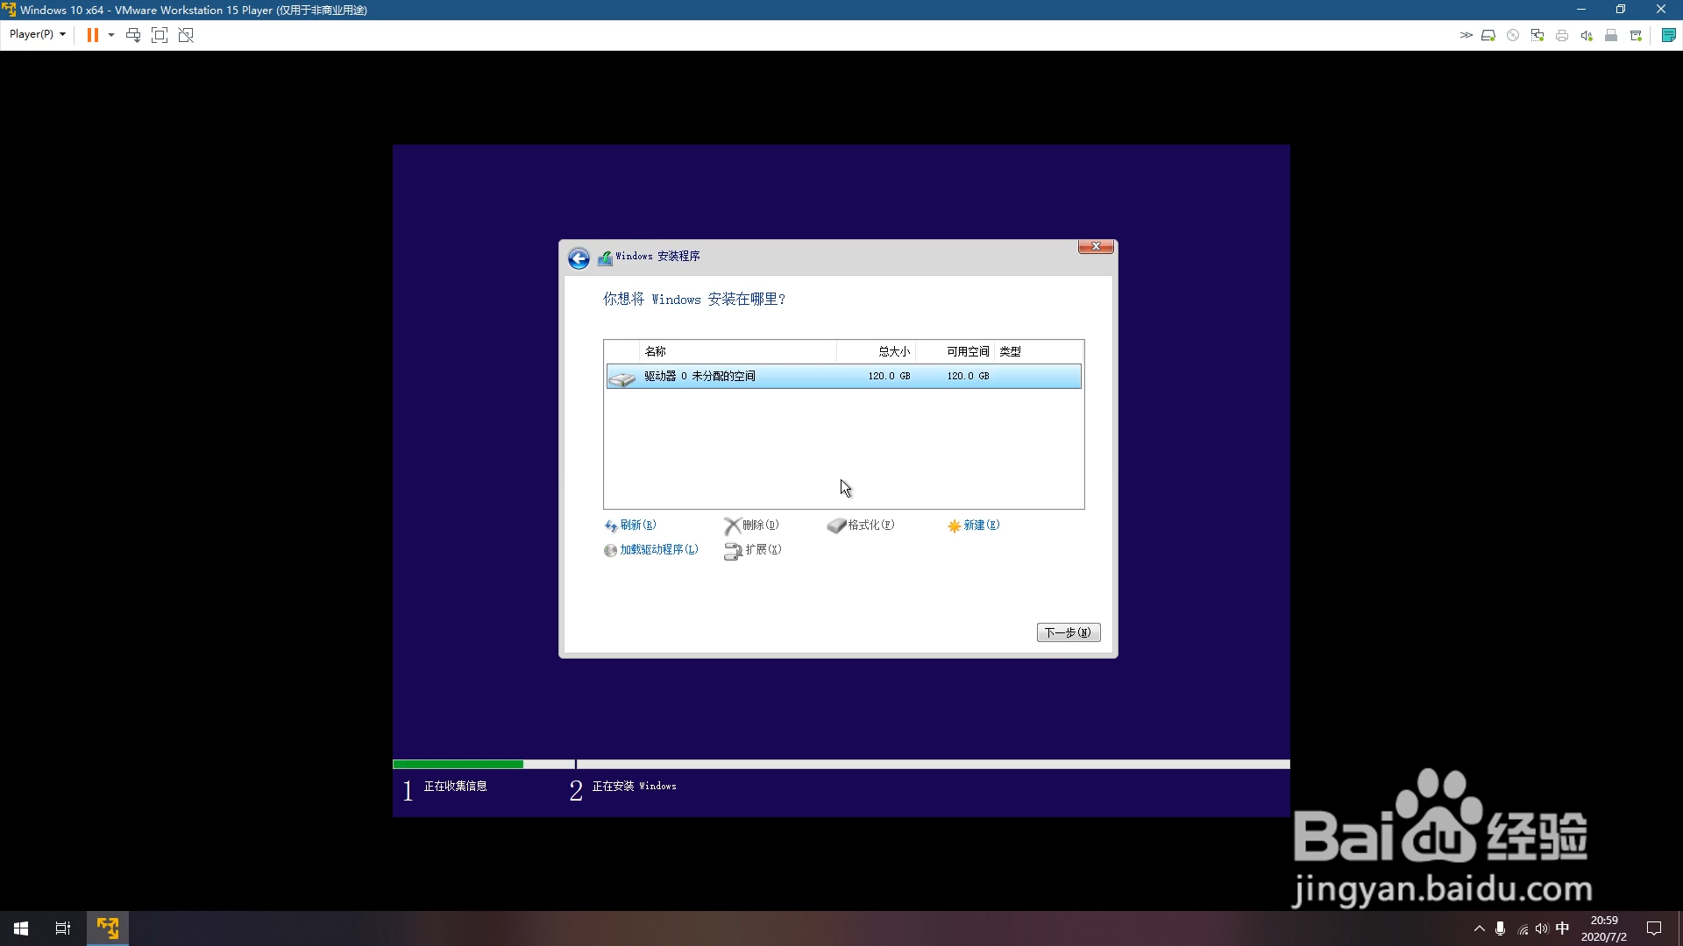Screen dimensions: 1683x946
Task: Close the Windows setup dialog
Action: pos(1096,247)
